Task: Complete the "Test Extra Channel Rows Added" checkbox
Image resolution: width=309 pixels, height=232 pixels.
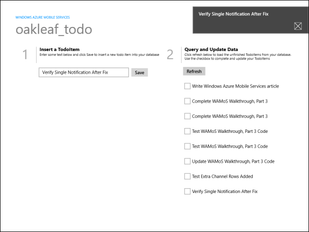Action: 187,176
